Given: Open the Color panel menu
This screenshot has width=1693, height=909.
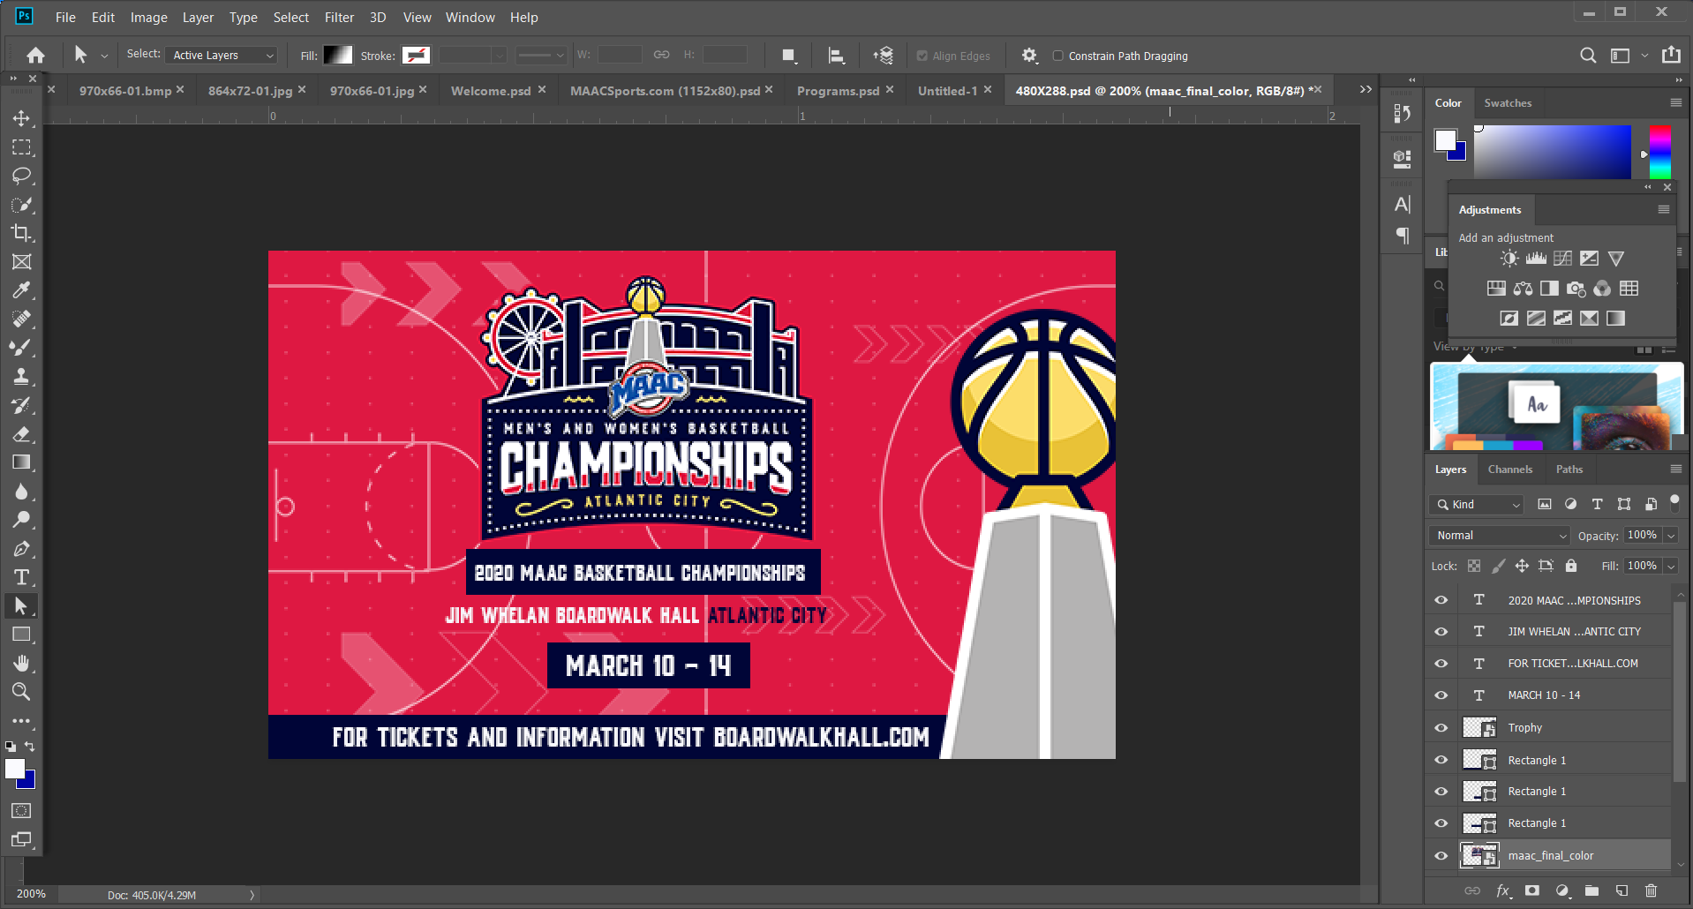Looking at the screenshot, I should [1675, 102].
